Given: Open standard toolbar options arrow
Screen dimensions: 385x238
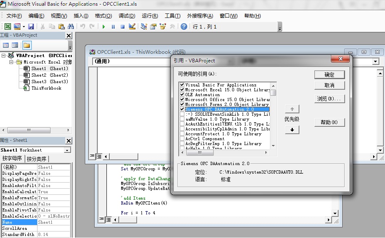Looking at the screenshot, I should [x=280, y=27].
